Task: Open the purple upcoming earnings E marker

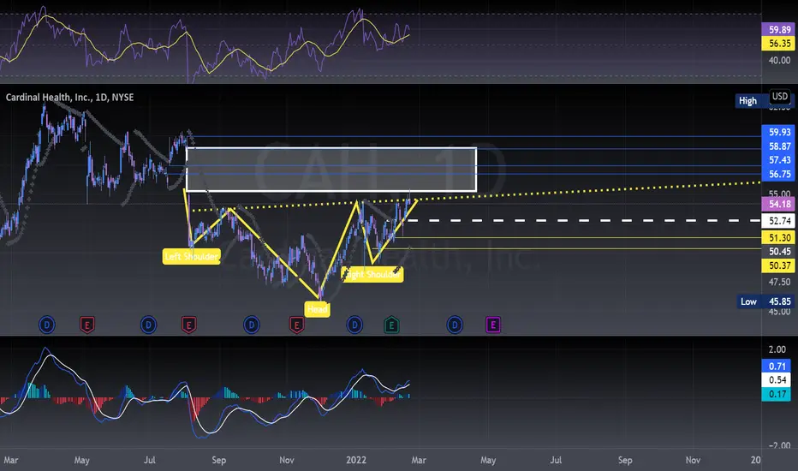Action: [x=492, y=325]
